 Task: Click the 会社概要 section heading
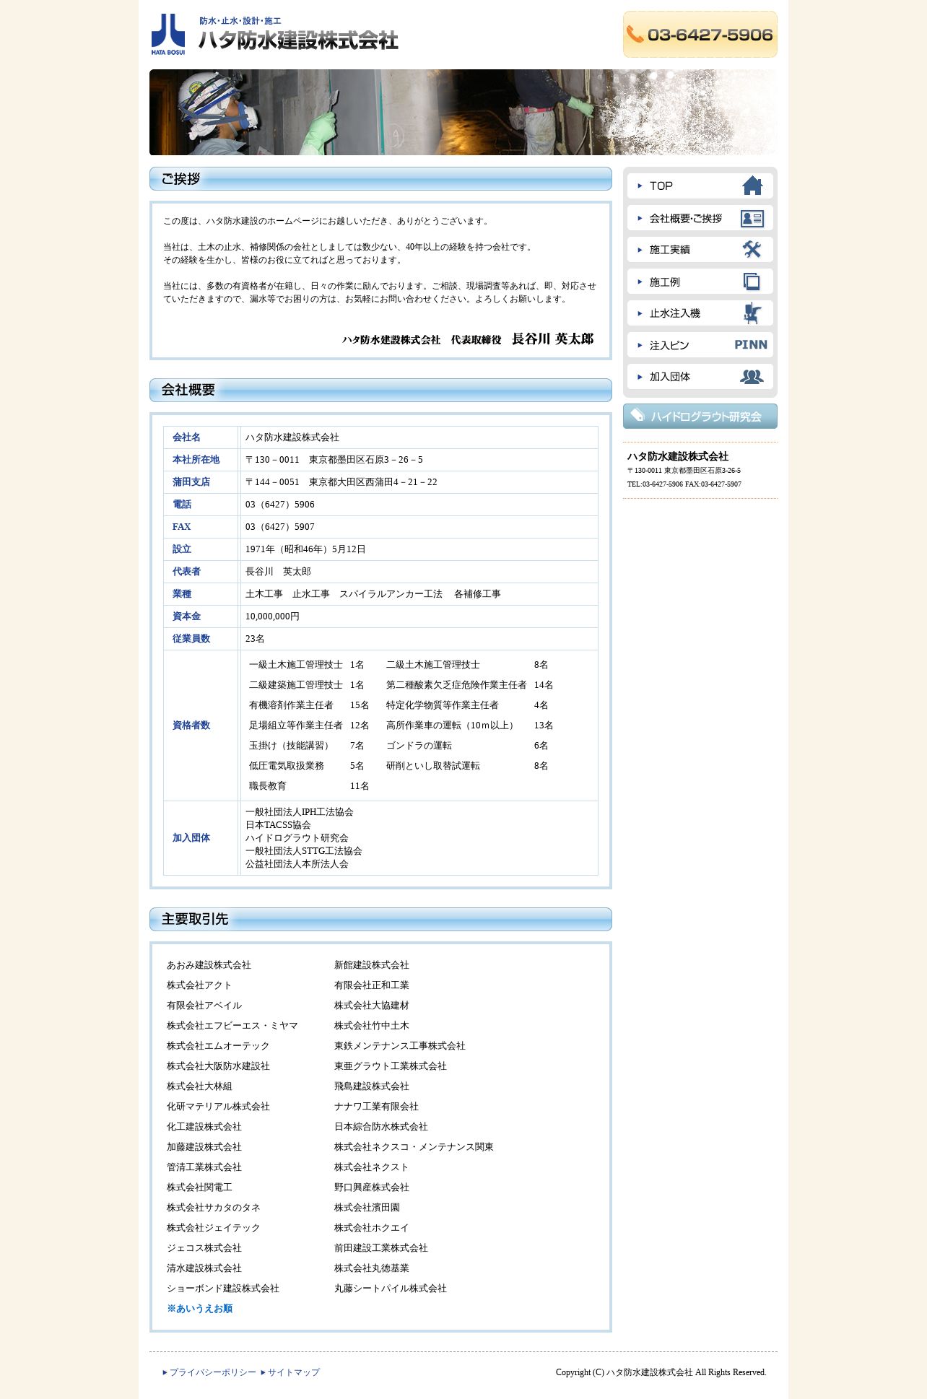[x=380, y=390]
